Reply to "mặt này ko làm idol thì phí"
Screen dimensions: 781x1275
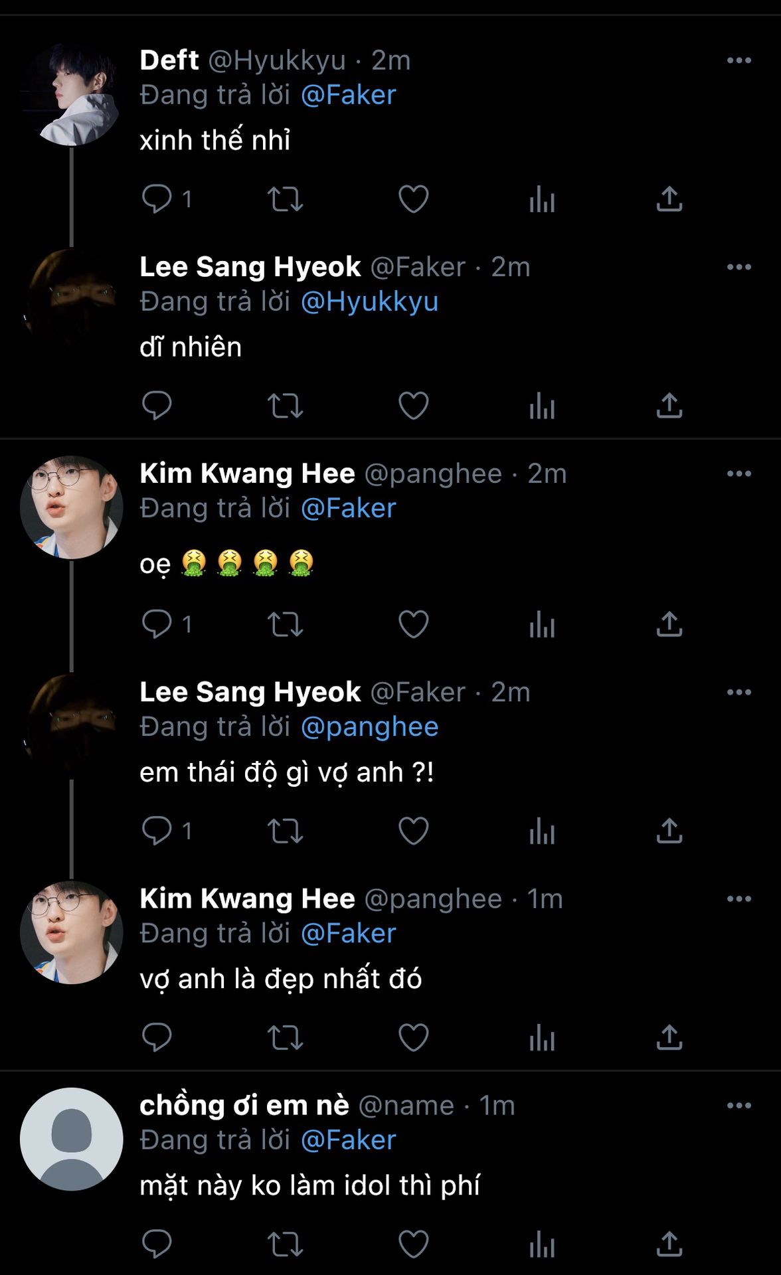pyautogui.click(x=157, y=1244)
